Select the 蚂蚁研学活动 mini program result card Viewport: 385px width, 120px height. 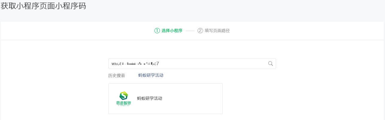click(165, 99)
